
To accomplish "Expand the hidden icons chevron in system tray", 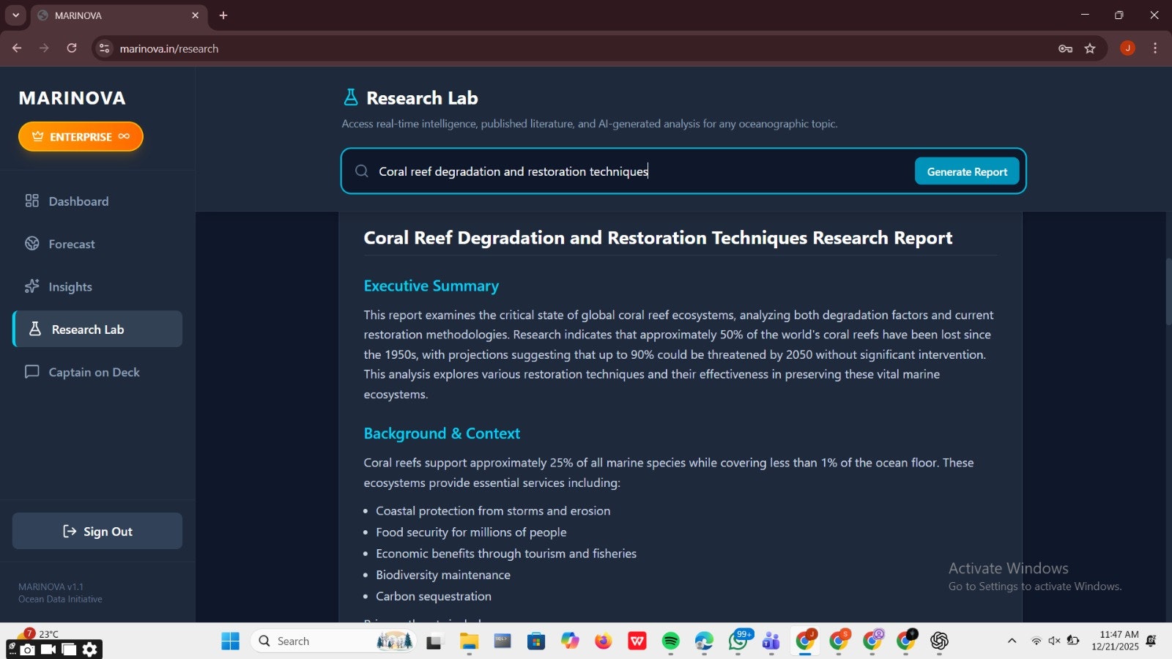I will click(x=1011, y=641).
